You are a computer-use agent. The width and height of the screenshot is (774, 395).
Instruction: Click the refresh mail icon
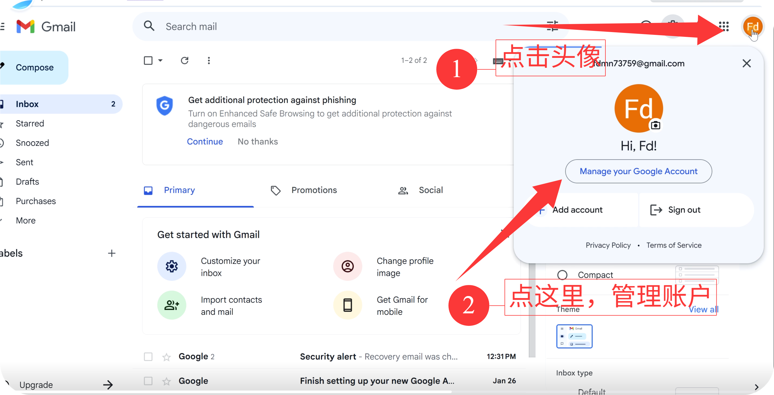184,61
